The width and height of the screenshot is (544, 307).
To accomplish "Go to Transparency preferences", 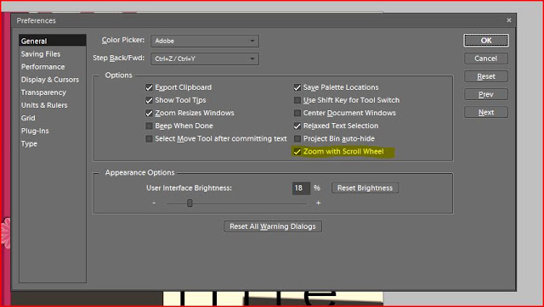I will pos(43,92).
